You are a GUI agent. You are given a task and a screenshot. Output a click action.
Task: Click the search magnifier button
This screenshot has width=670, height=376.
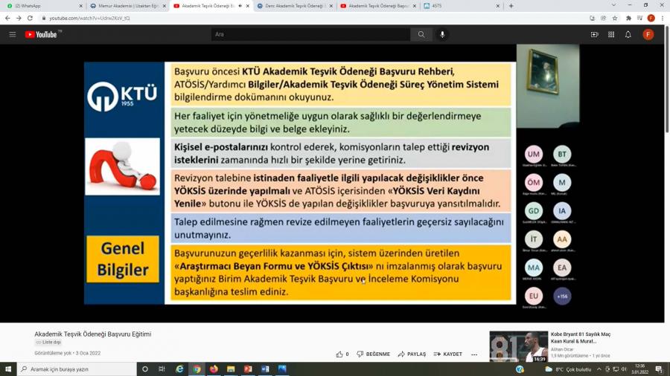click(x=421, y=34)
